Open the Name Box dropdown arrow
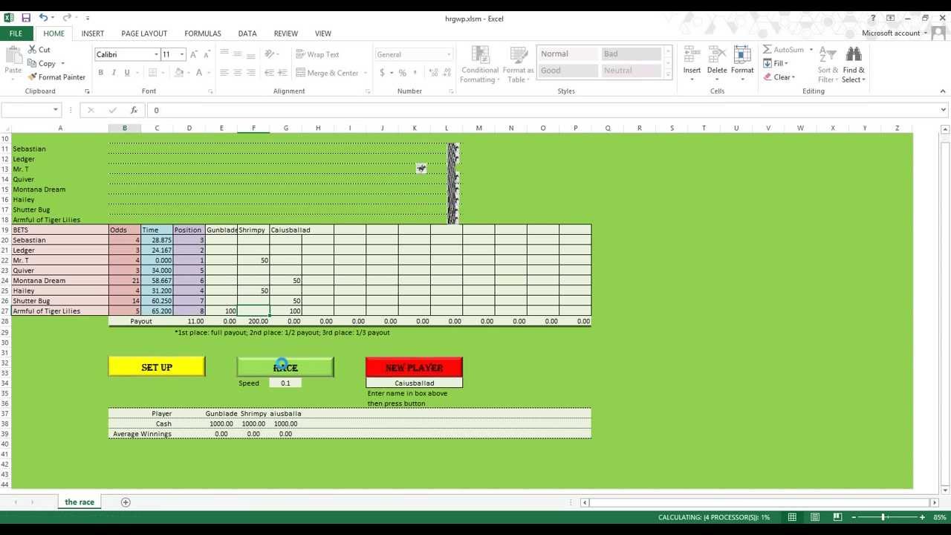The width and height of the screenshot is (951, 535). pos(55,110)
